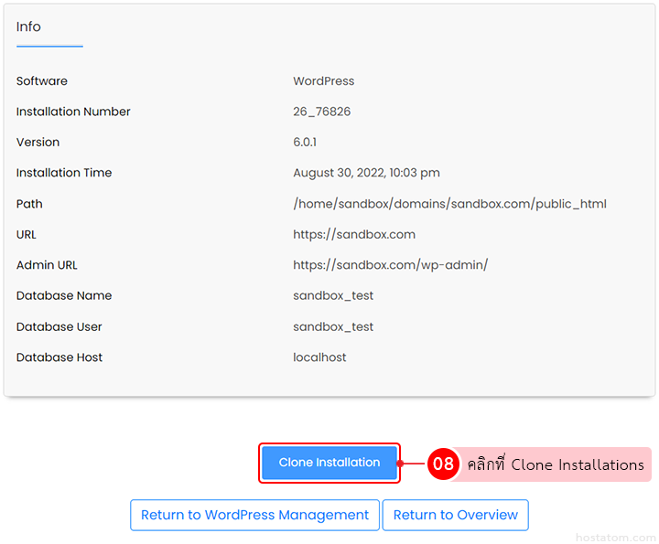Click the Admin URL field label

[x=47, y=265]
